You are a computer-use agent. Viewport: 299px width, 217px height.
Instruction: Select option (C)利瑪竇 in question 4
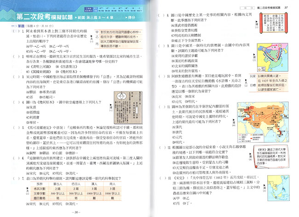point(33,117)
